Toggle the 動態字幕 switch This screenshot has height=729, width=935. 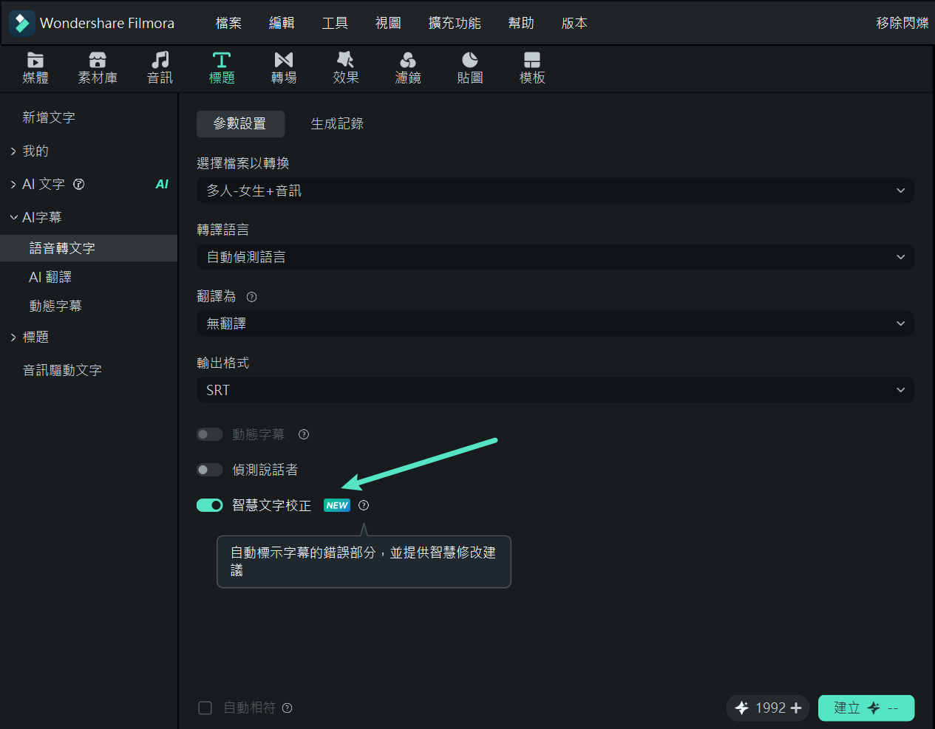click(x=210, y=434)
